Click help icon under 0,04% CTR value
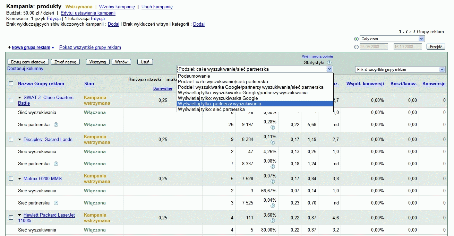The image size is (454, 236). pyautogui.click(x=273, y=206)
